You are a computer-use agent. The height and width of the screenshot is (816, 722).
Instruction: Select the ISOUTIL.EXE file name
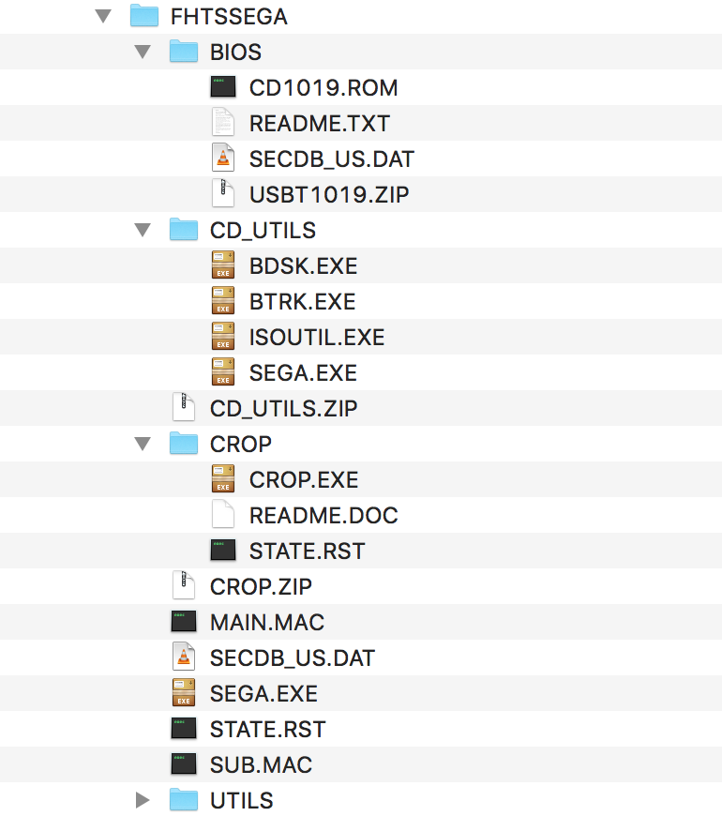[x=317, y=338]
